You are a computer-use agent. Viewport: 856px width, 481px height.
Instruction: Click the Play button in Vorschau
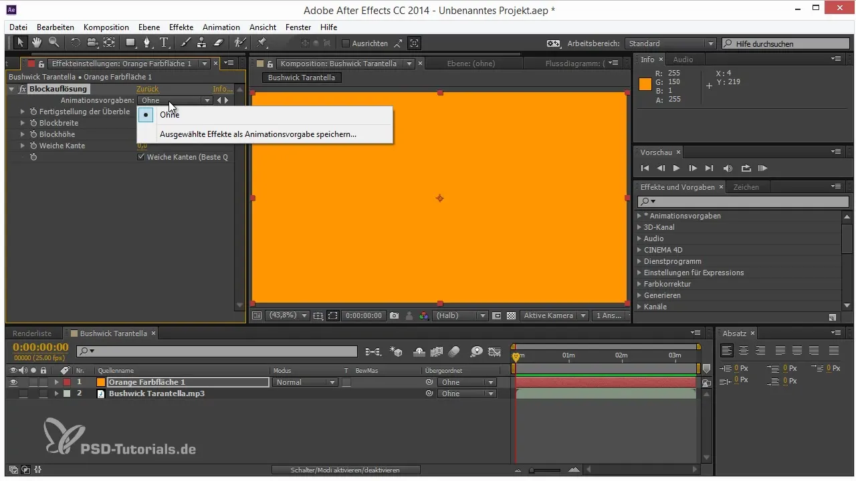click(x=677, y=168)
